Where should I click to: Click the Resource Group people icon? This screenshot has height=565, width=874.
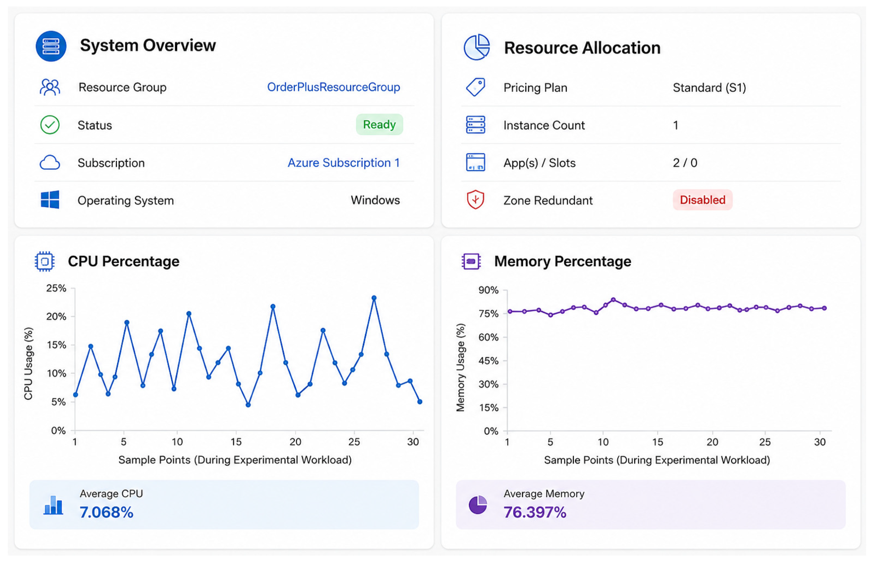click(x=50, y=87)
